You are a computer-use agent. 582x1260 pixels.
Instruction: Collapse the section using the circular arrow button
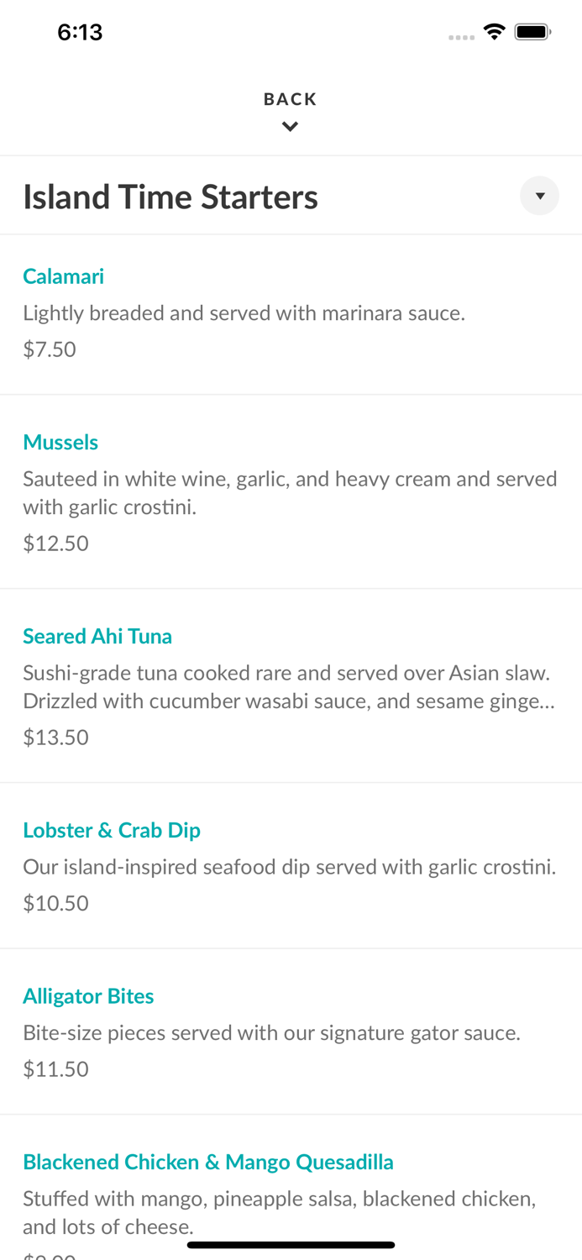[540, 196]
